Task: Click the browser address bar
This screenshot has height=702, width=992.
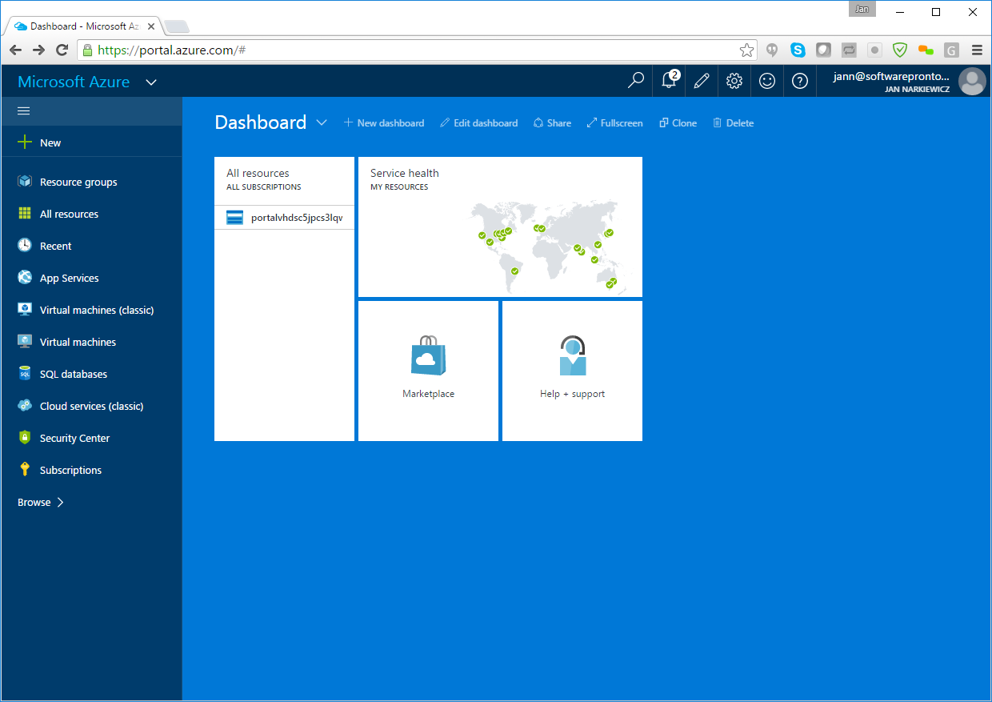Action: pos(416,50)
